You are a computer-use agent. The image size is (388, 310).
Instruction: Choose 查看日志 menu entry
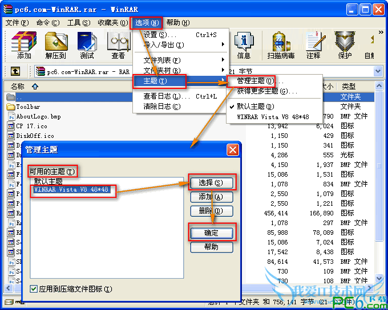pos(180,96)
